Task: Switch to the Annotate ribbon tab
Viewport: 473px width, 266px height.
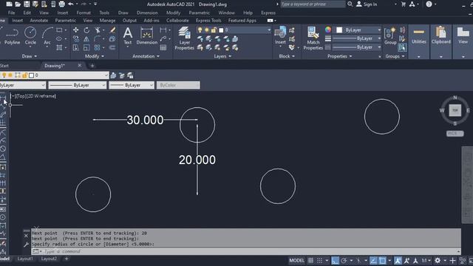Action: [x=39, y=20]
